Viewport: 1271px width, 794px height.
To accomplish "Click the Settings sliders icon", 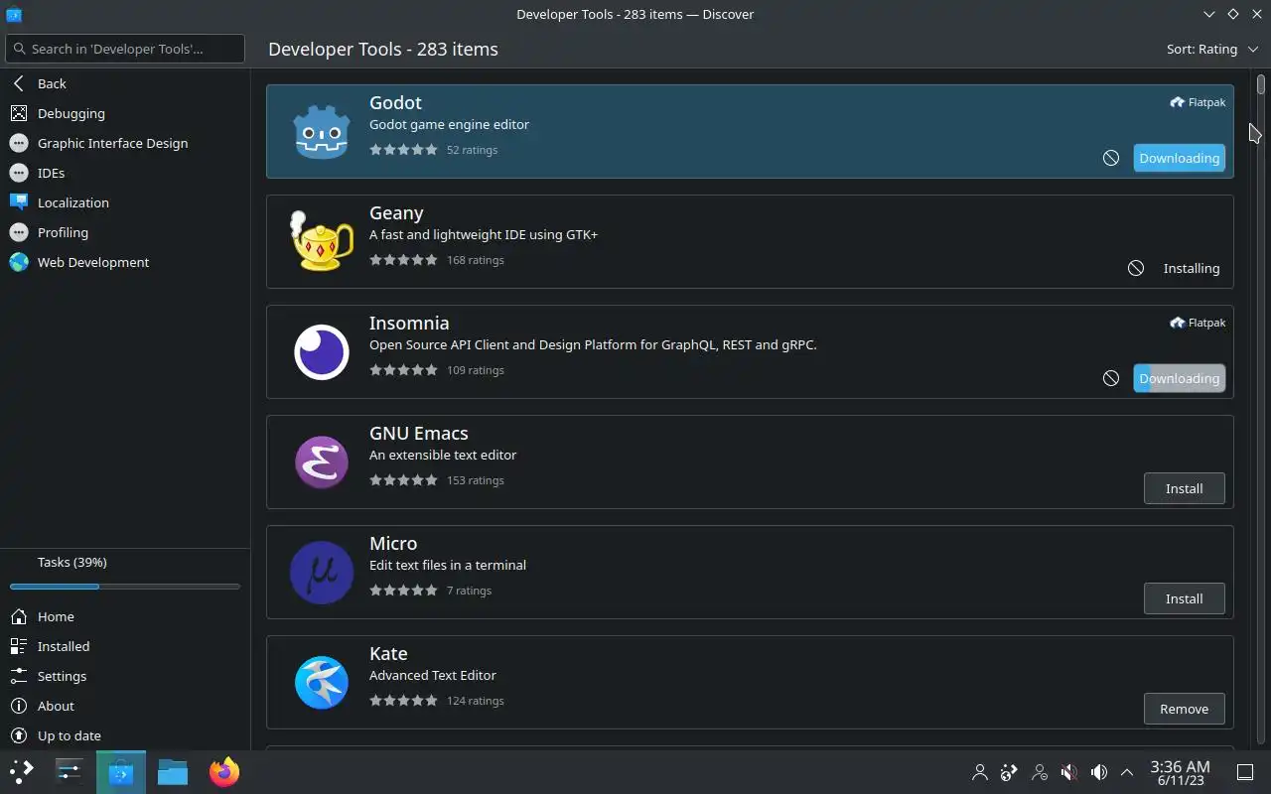I will click(18, 676).
